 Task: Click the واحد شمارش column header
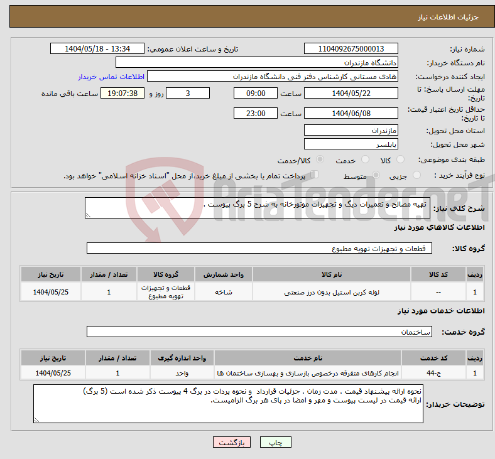coord(224,274)
